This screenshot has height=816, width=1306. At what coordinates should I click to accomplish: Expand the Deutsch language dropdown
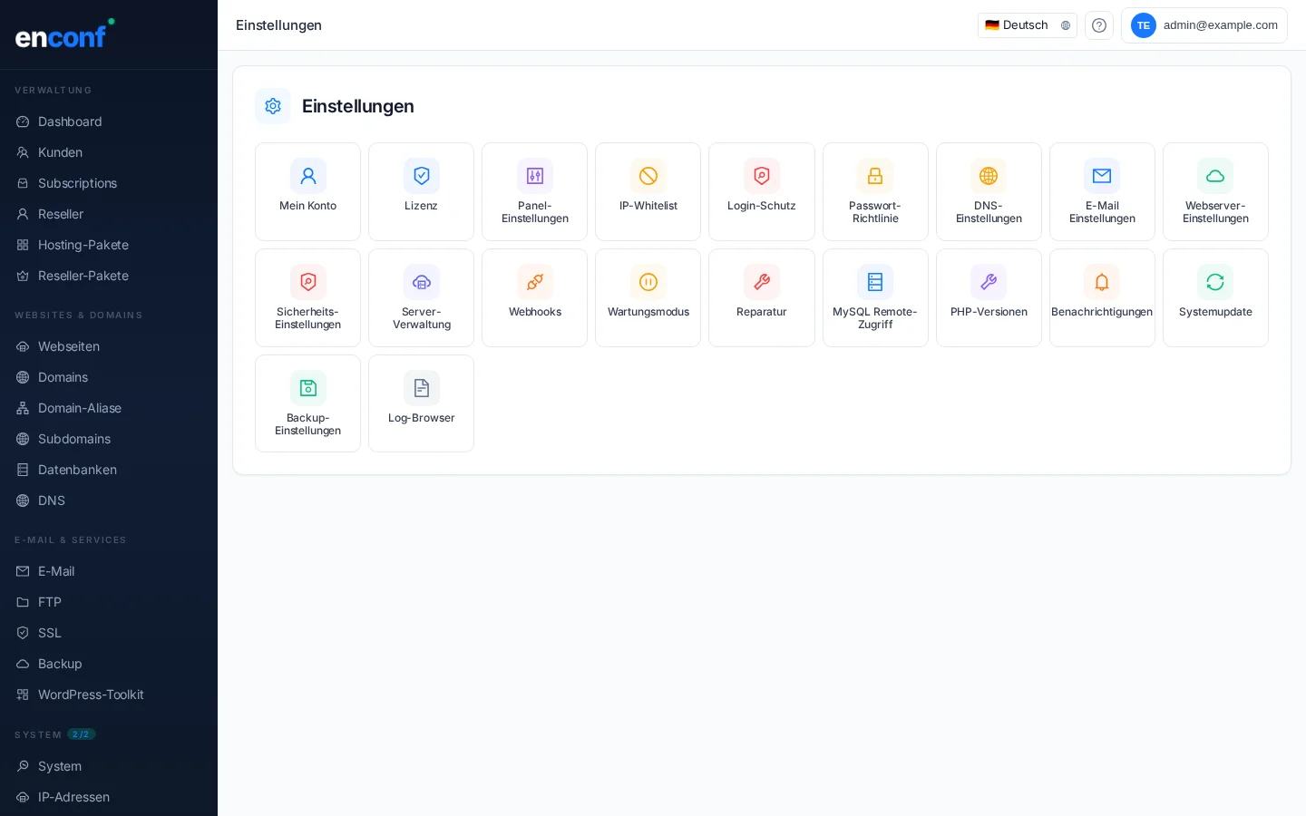click(x=1027, y=25)
